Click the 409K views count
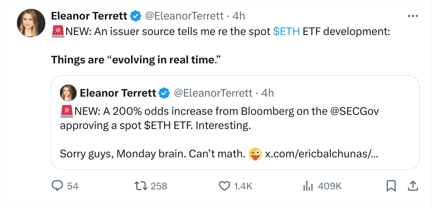Screen dimensions: 437x207 click(330, 186)
